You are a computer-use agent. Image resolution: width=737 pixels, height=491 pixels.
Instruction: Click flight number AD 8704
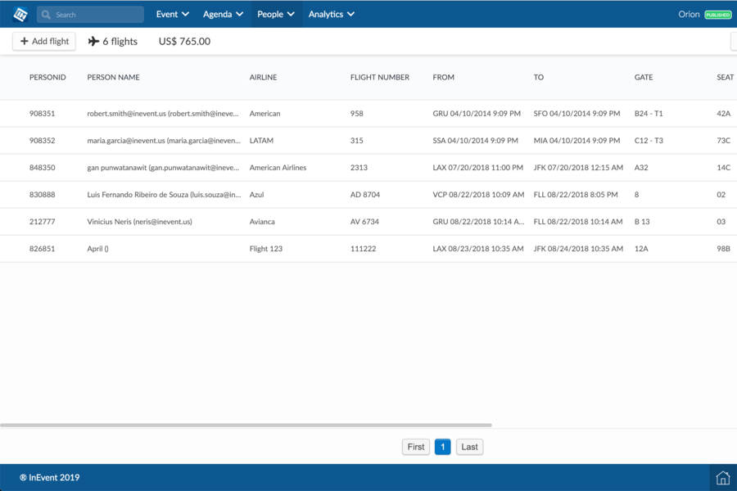365,195
